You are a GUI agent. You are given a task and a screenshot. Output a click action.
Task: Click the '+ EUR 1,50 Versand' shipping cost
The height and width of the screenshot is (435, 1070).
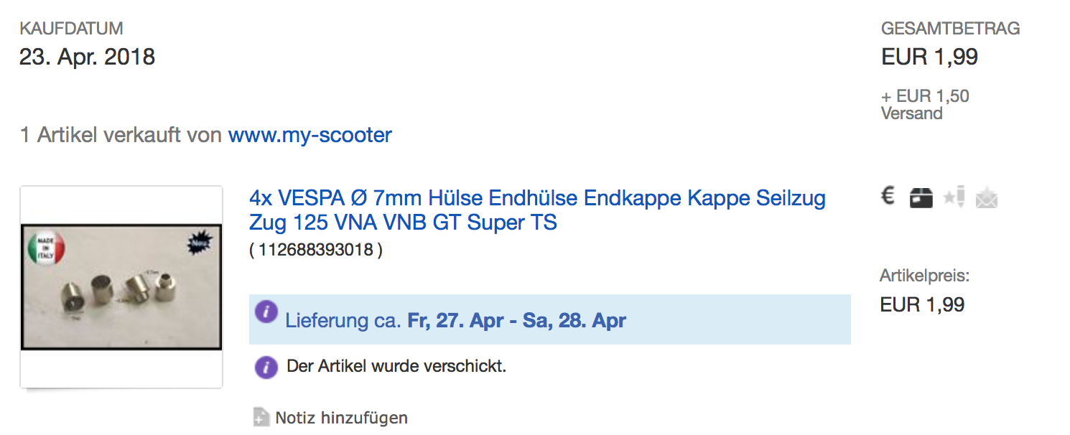pos(925,105)
